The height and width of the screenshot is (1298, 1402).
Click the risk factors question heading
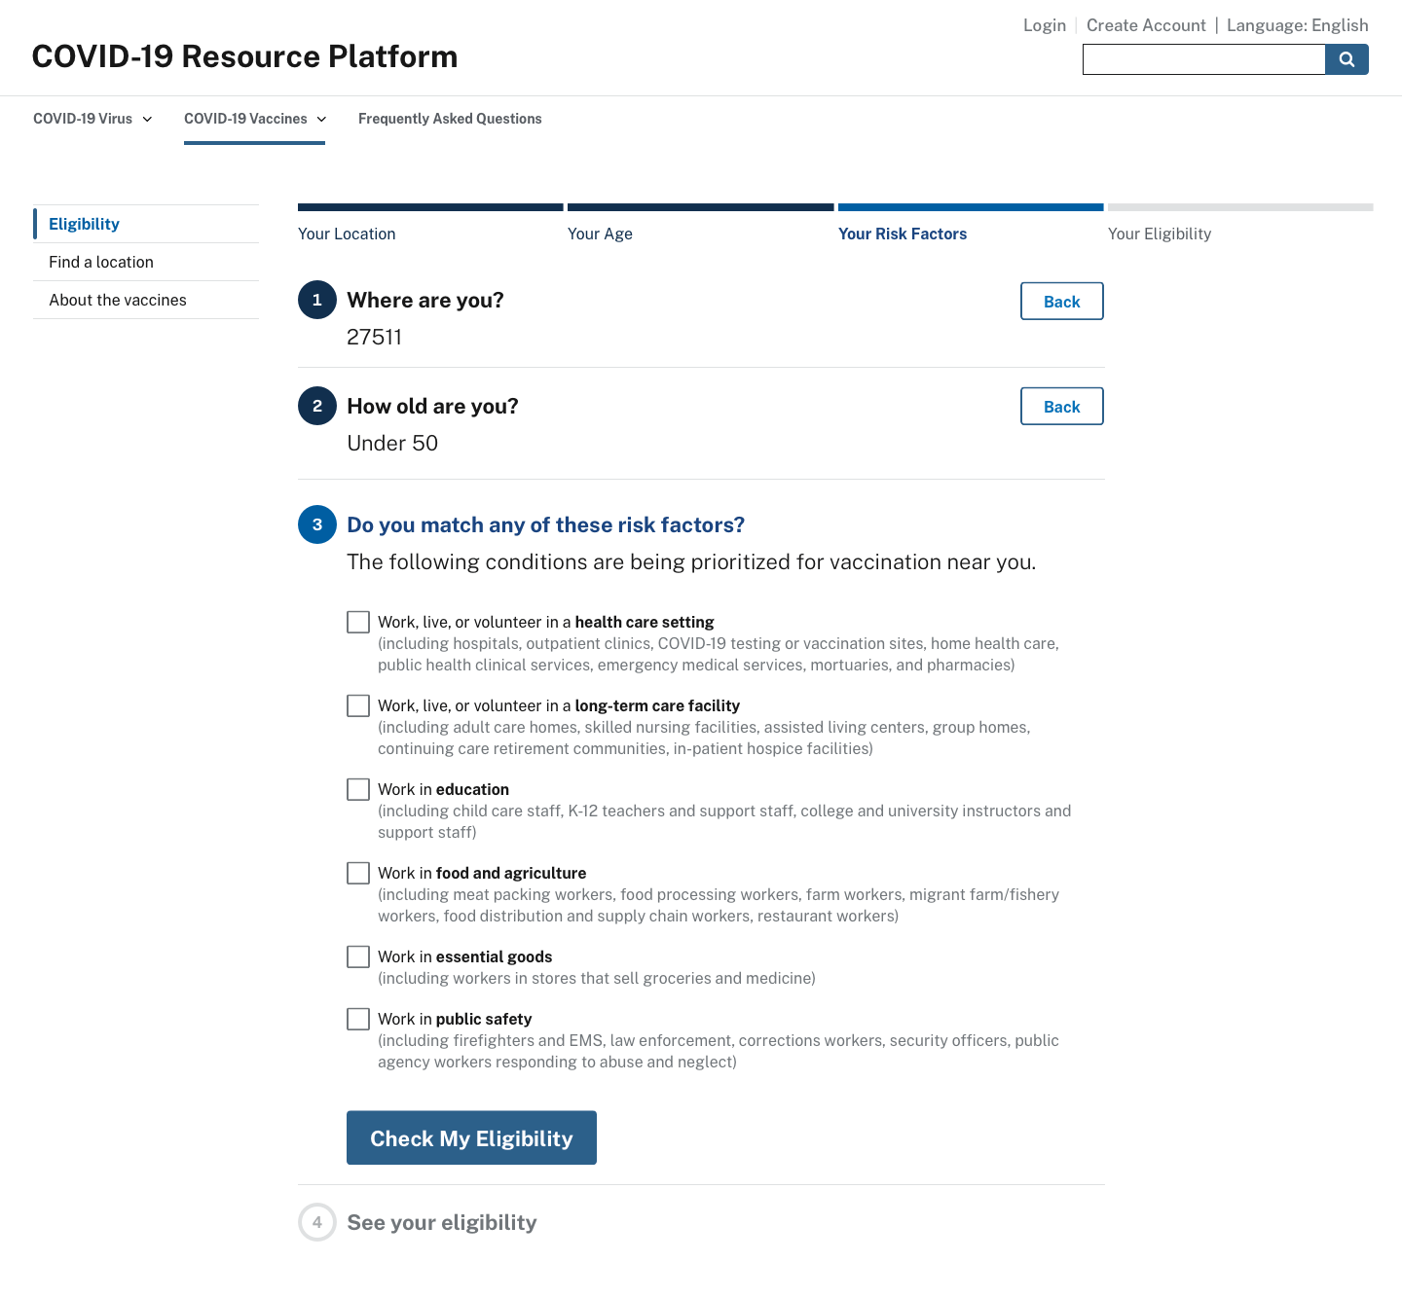click(546, 524)
